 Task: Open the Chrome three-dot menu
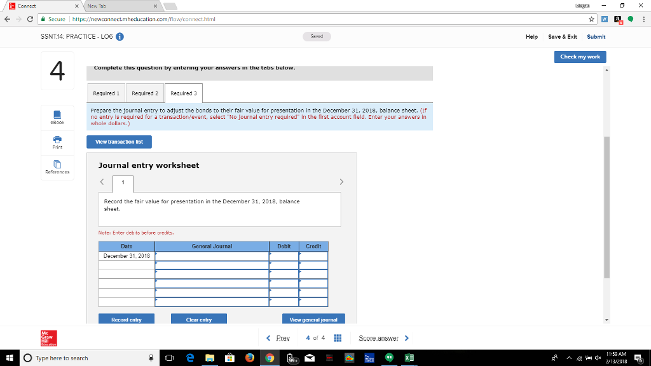click(643, 19)
